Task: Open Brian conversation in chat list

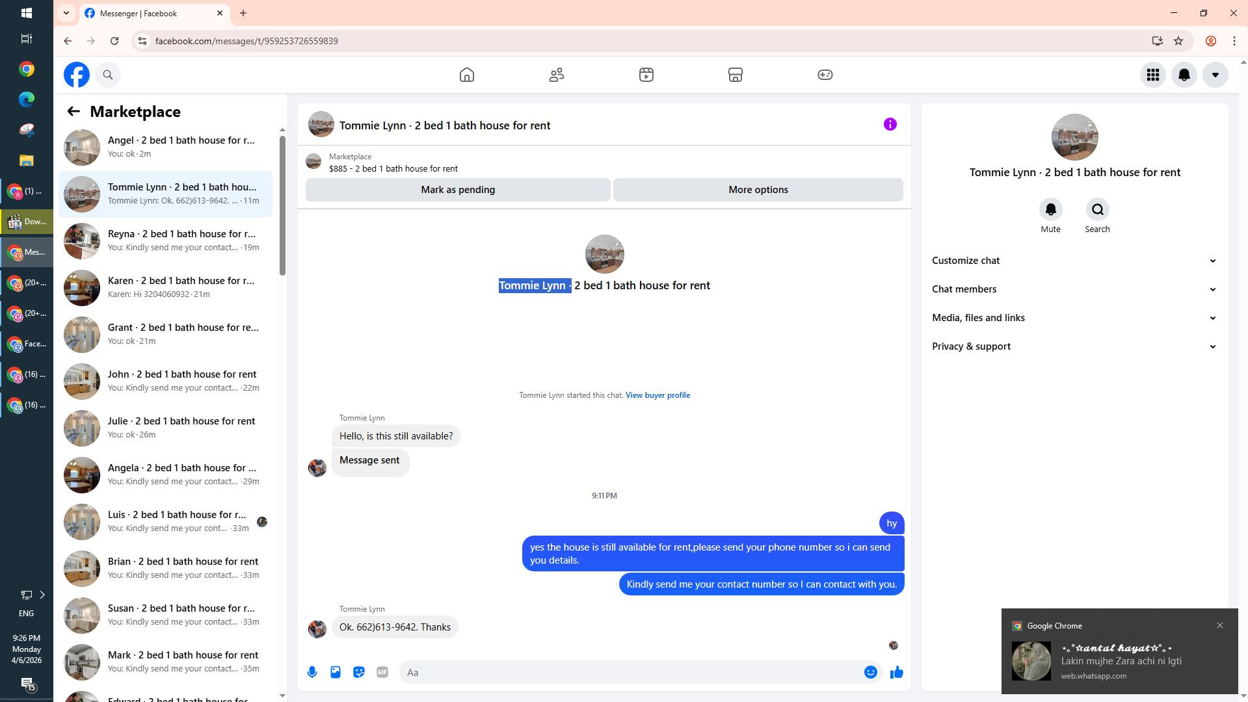Action: [166, 569]
